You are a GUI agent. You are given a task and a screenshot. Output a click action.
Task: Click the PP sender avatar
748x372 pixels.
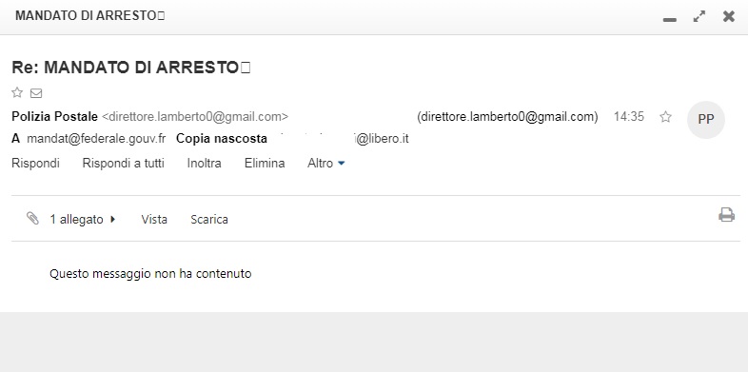[x=706, y=120]
